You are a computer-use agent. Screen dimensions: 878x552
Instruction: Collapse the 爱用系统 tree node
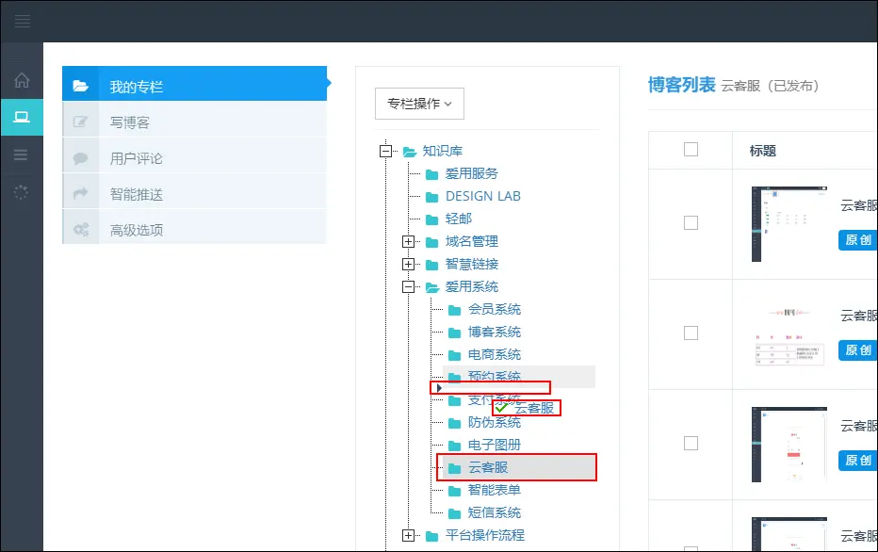[x=408, y=287]
